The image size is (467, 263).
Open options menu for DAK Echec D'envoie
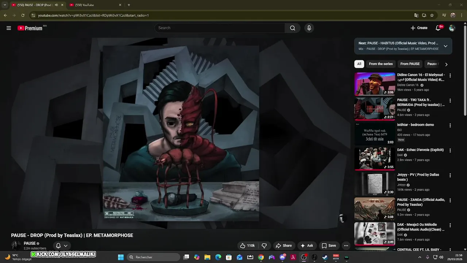click(x=450, y=150)
